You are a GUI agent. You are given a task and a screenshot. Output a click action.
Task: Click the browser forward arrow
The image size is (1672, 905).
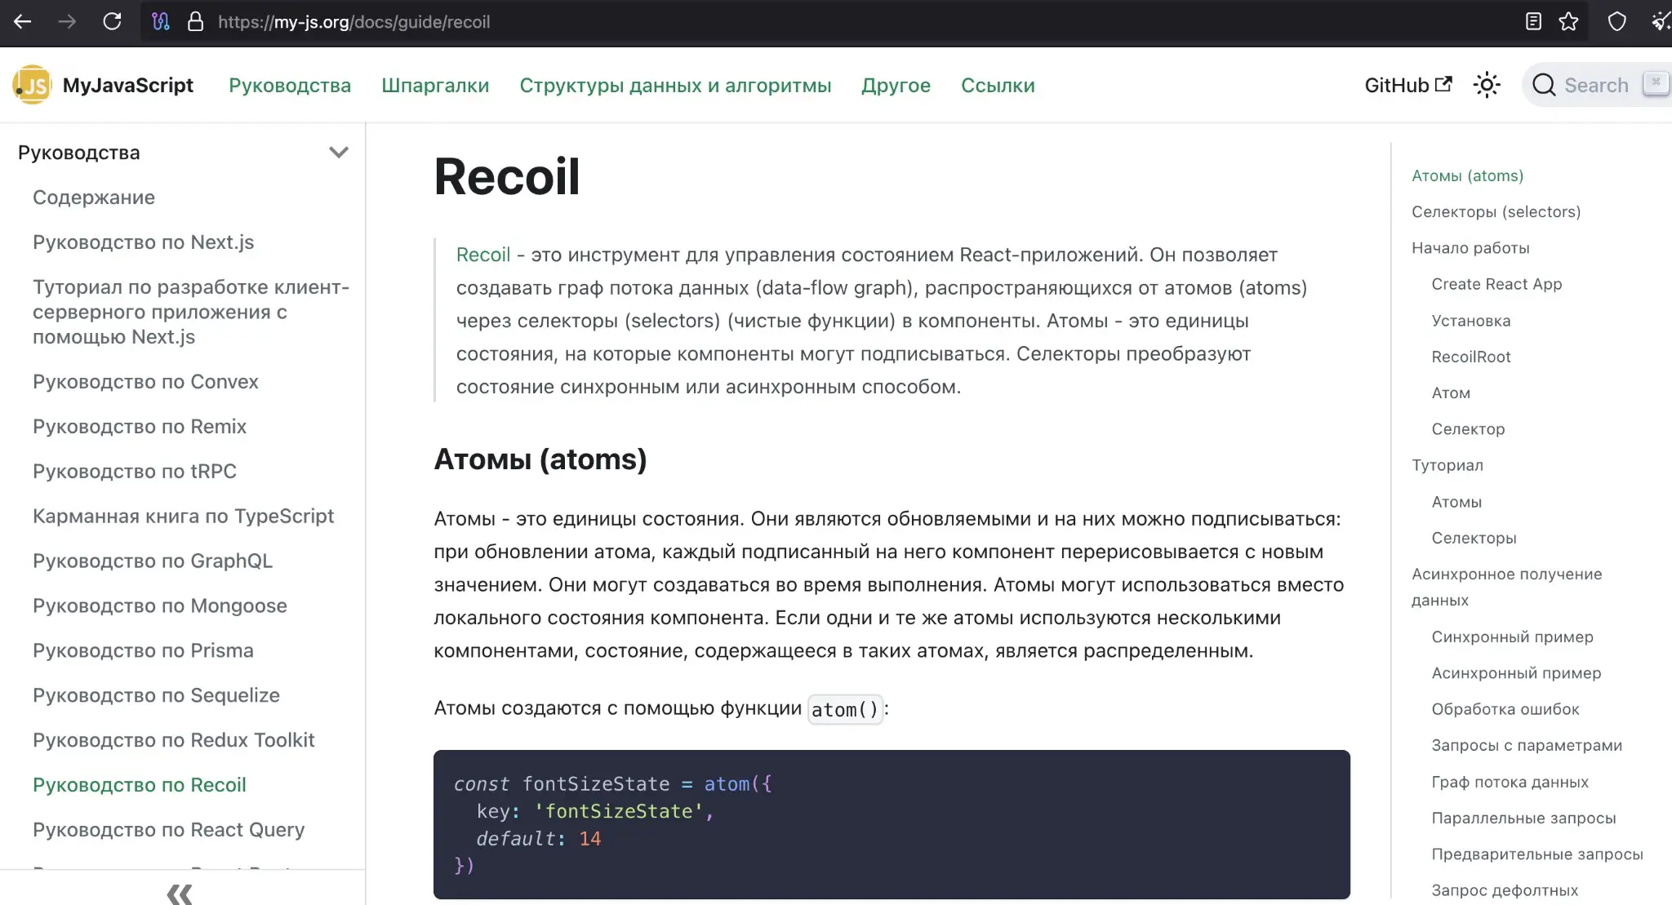coord(67,22)
